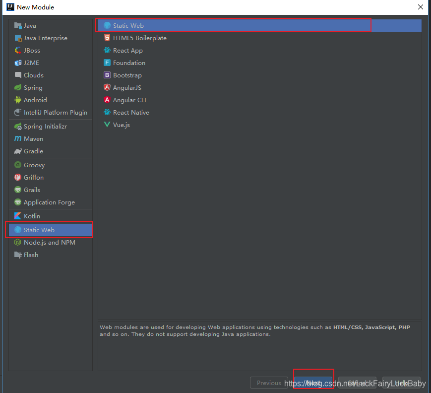The image size is (431, 393).
Task: Click the JBoss icon in the sidebar
Action: point(18,50)
